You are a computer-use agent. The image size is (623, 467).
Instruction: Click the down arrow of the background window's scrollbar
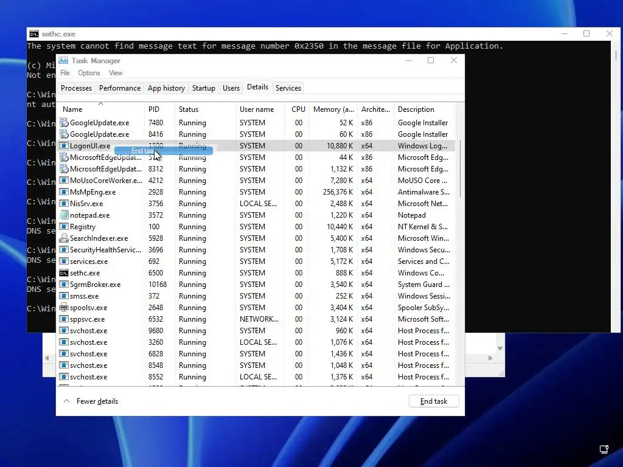[500, 348]
